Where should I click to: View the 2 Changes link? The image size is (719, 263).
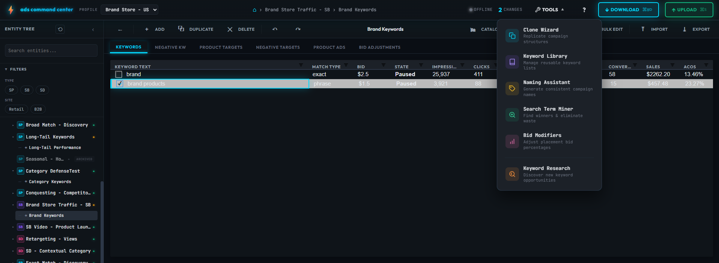pyautogui.click(x=510, y=10)
